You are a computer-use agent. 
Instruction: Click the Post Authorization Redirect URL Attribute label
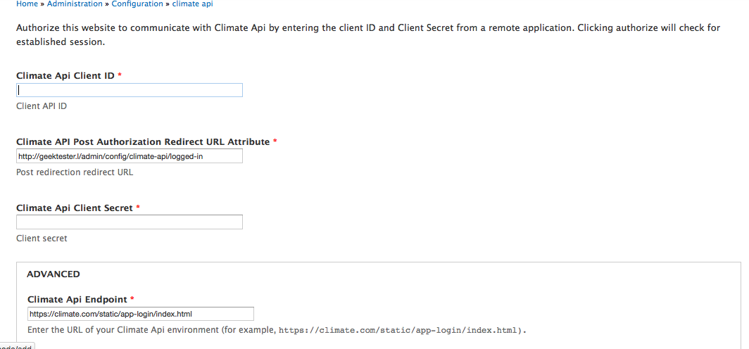(143, 141)
